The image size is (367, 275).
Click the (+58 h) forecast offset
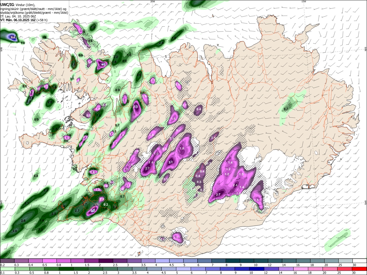tap(42, 20)
